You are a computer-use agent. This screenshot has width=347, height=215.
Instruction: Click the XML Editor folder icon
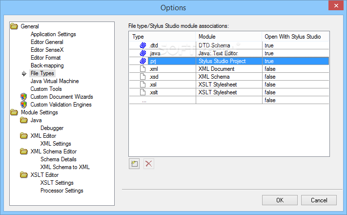point(24,136)
